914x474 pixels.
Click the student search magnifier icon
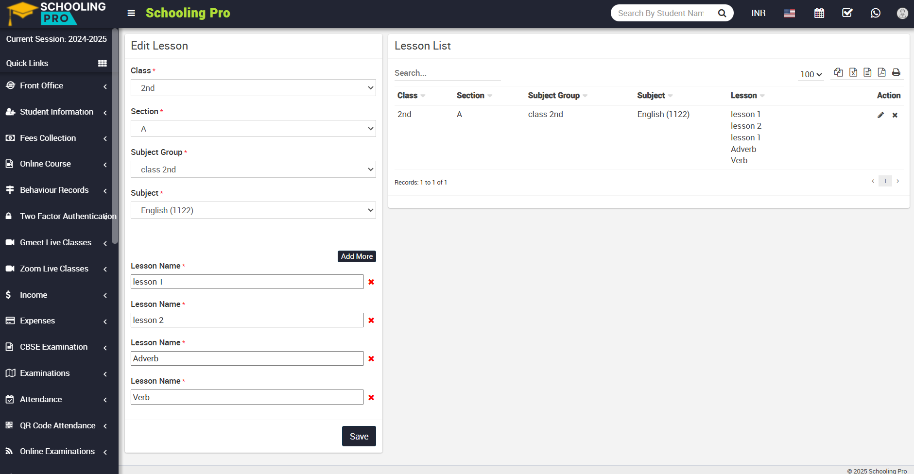coord(722,13)
